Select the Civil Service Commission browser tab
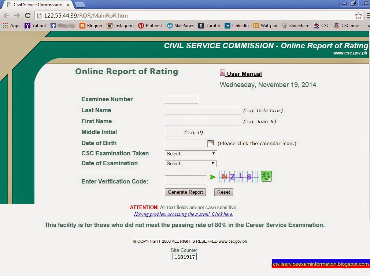Screen dimensions: 370x276 (x=38, y=5)
